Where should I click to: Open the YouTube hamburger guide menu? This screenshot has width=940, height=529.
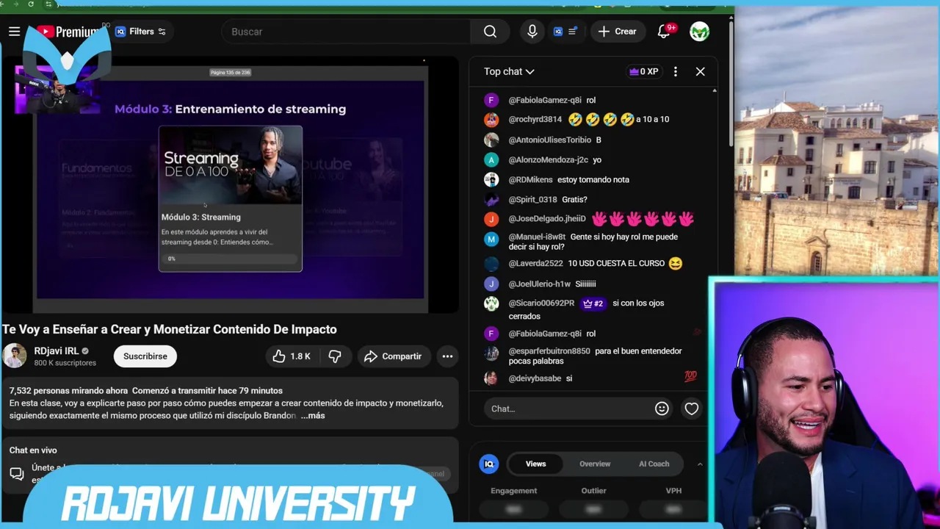pyautogui.click(x=14, y=32)
